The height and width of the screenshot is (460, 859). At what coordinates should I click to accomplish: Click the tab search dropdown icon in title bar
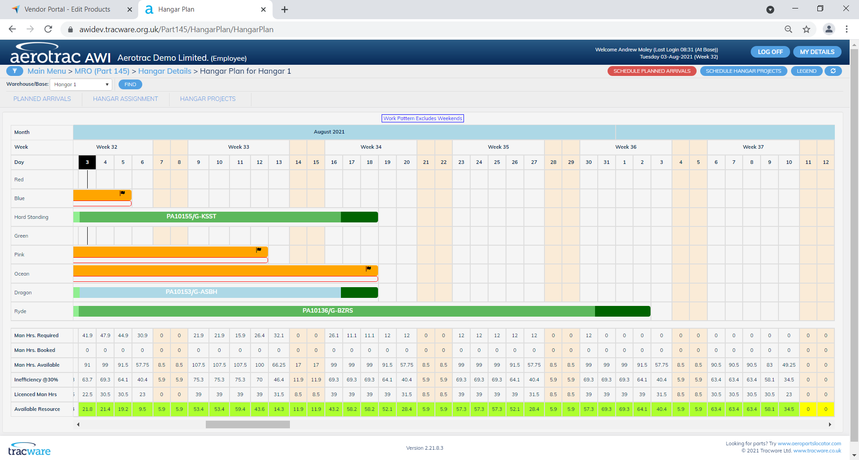770,9
